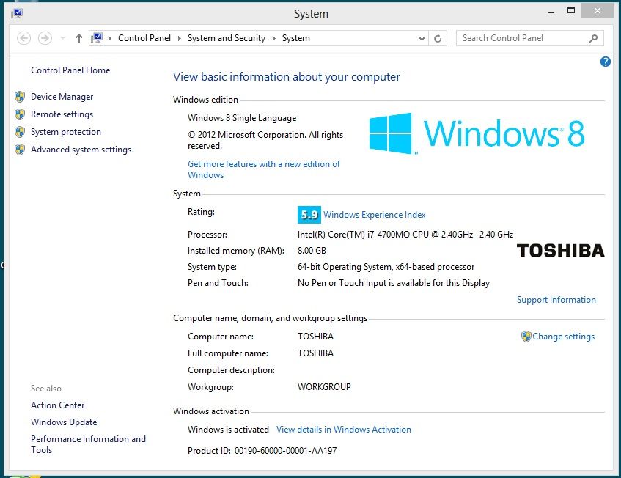Expand the arrow after System and Security

273,38
